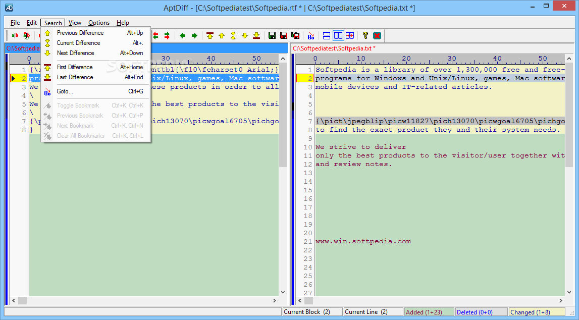Go to next difference using toolbar down arrow
Image resolution: width=579 pixels, height=320 pixels.
tap(245, 35)
